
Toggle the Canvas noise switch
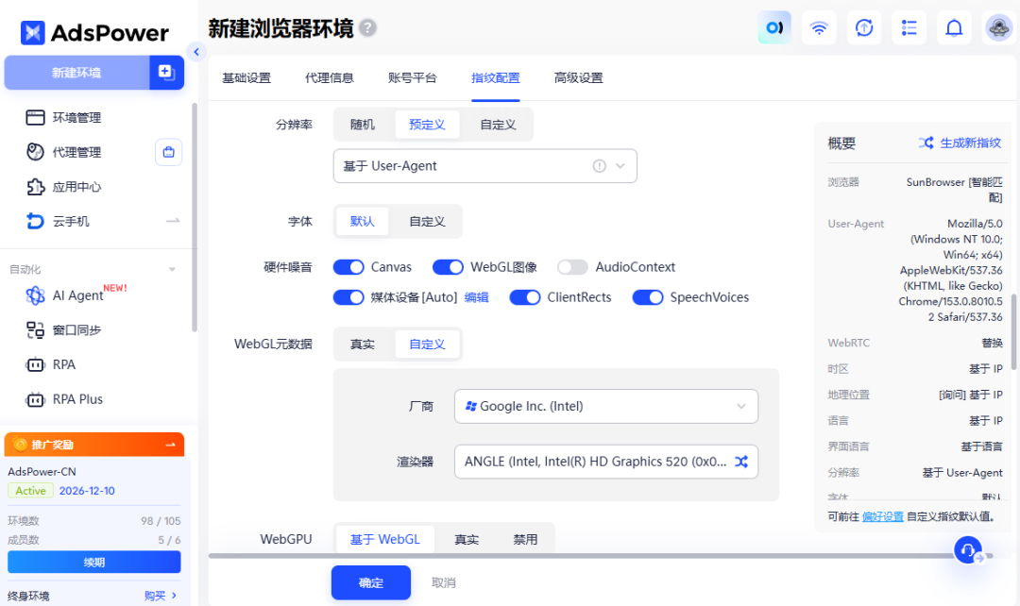(x=348, y=267)
